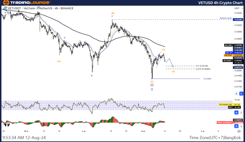Select the 0.5 (0.02148) Fibonacci level text
Screen dimensions: 245x142
(202, 66)
